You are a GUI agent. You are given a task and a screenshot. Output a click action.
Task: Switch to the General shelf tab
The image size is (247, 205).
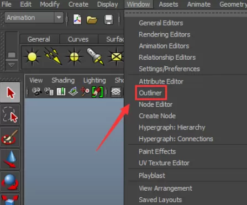click(x=39, y=39)
